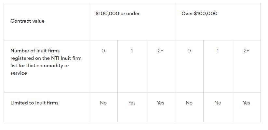Image resolution: width=268 pixels, height=130 pixels.
Task: Click the "2+" cell under "Over $100,000"
Action: coord(246,51)
